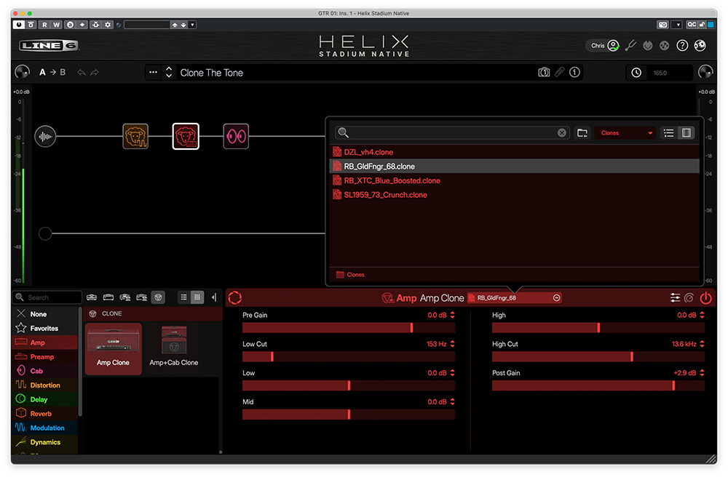Bypass the Amp Clone block with the power button
Viewport: 728px width, 477px height.
[705, 298]
